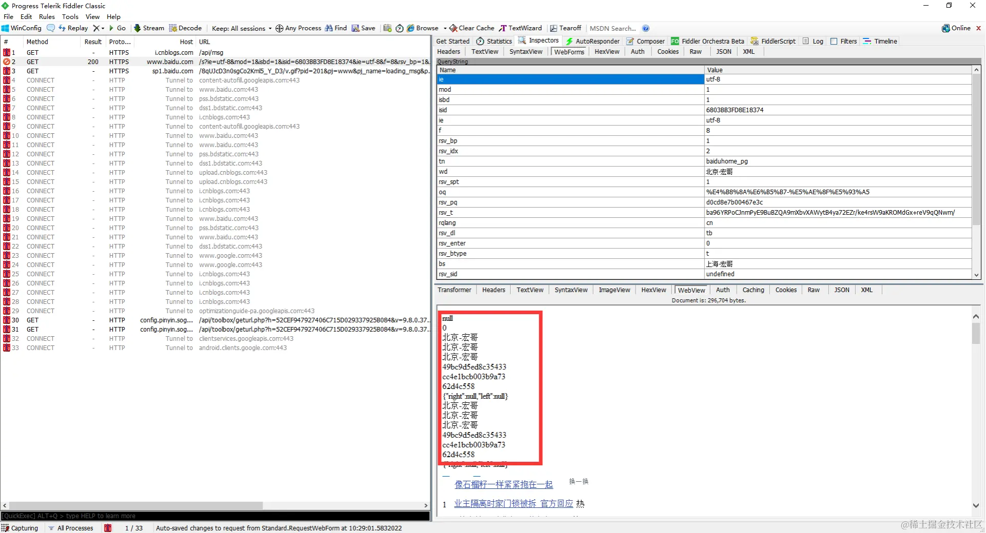Click the WebView vertical scrollbar down arrow

976,505
